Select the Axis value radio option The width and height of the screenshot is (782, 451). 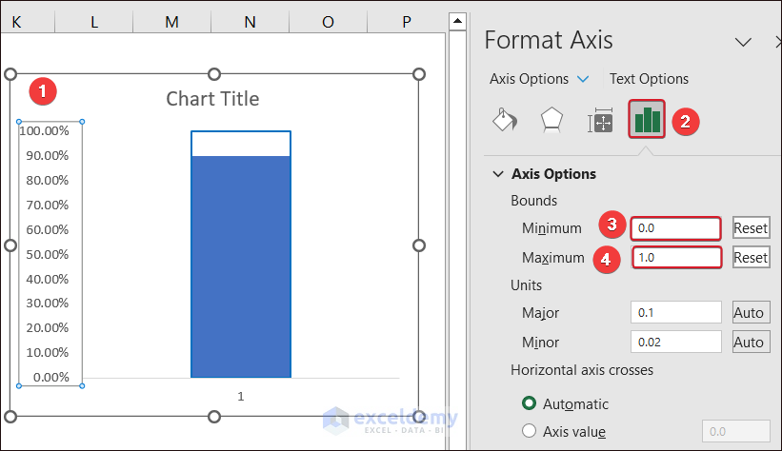click(530, 431)
